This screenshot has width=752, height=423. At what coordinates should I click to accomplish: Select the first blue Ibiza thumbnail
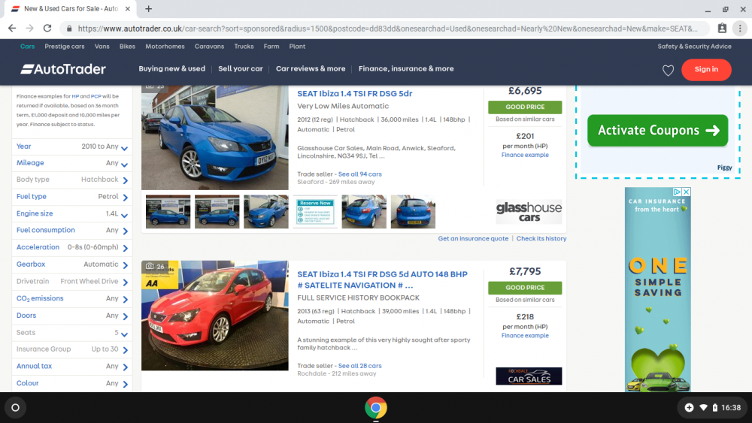pos(168,212)
